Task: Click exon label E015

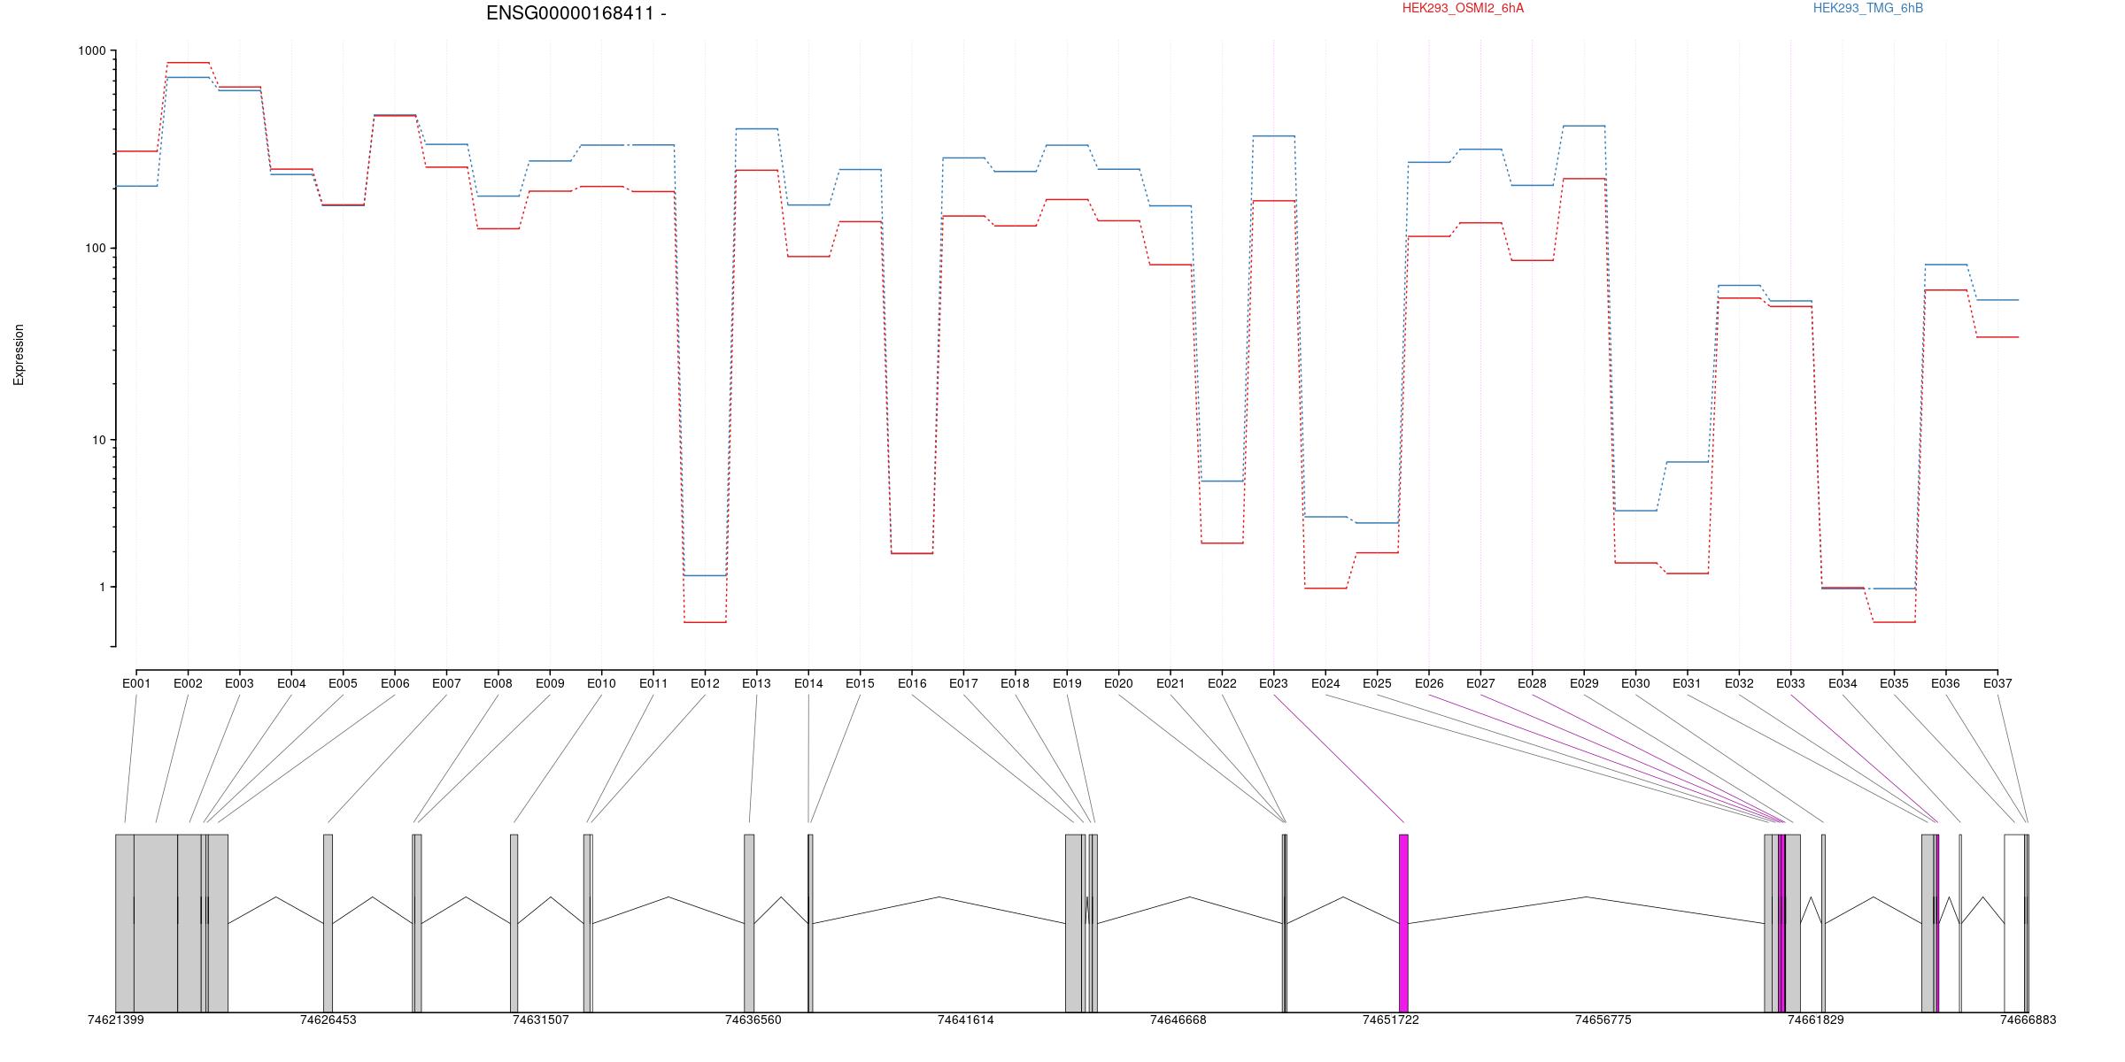Action: tap(860, 683)
